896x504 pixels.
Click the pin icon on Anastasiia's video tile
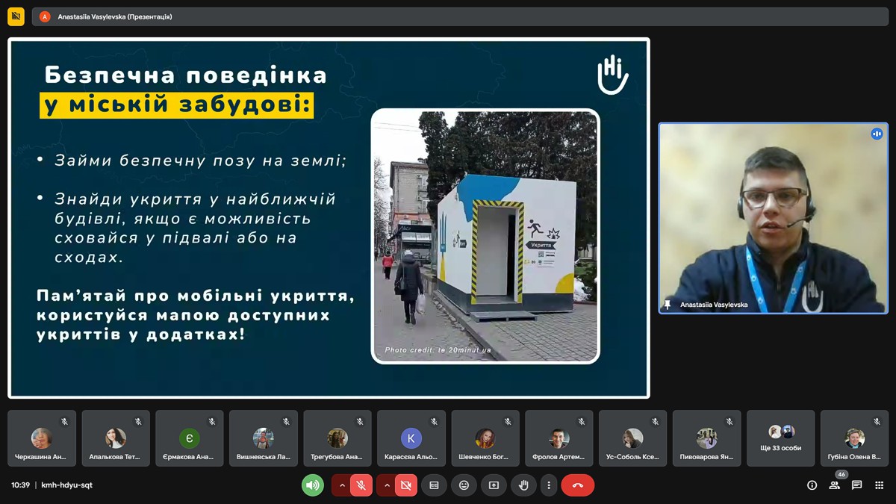point(668,305)
